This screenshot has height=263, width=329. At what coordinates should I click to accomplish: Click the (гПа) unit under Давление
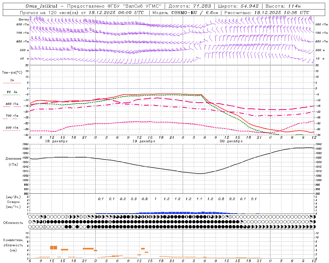pos(13,165)
